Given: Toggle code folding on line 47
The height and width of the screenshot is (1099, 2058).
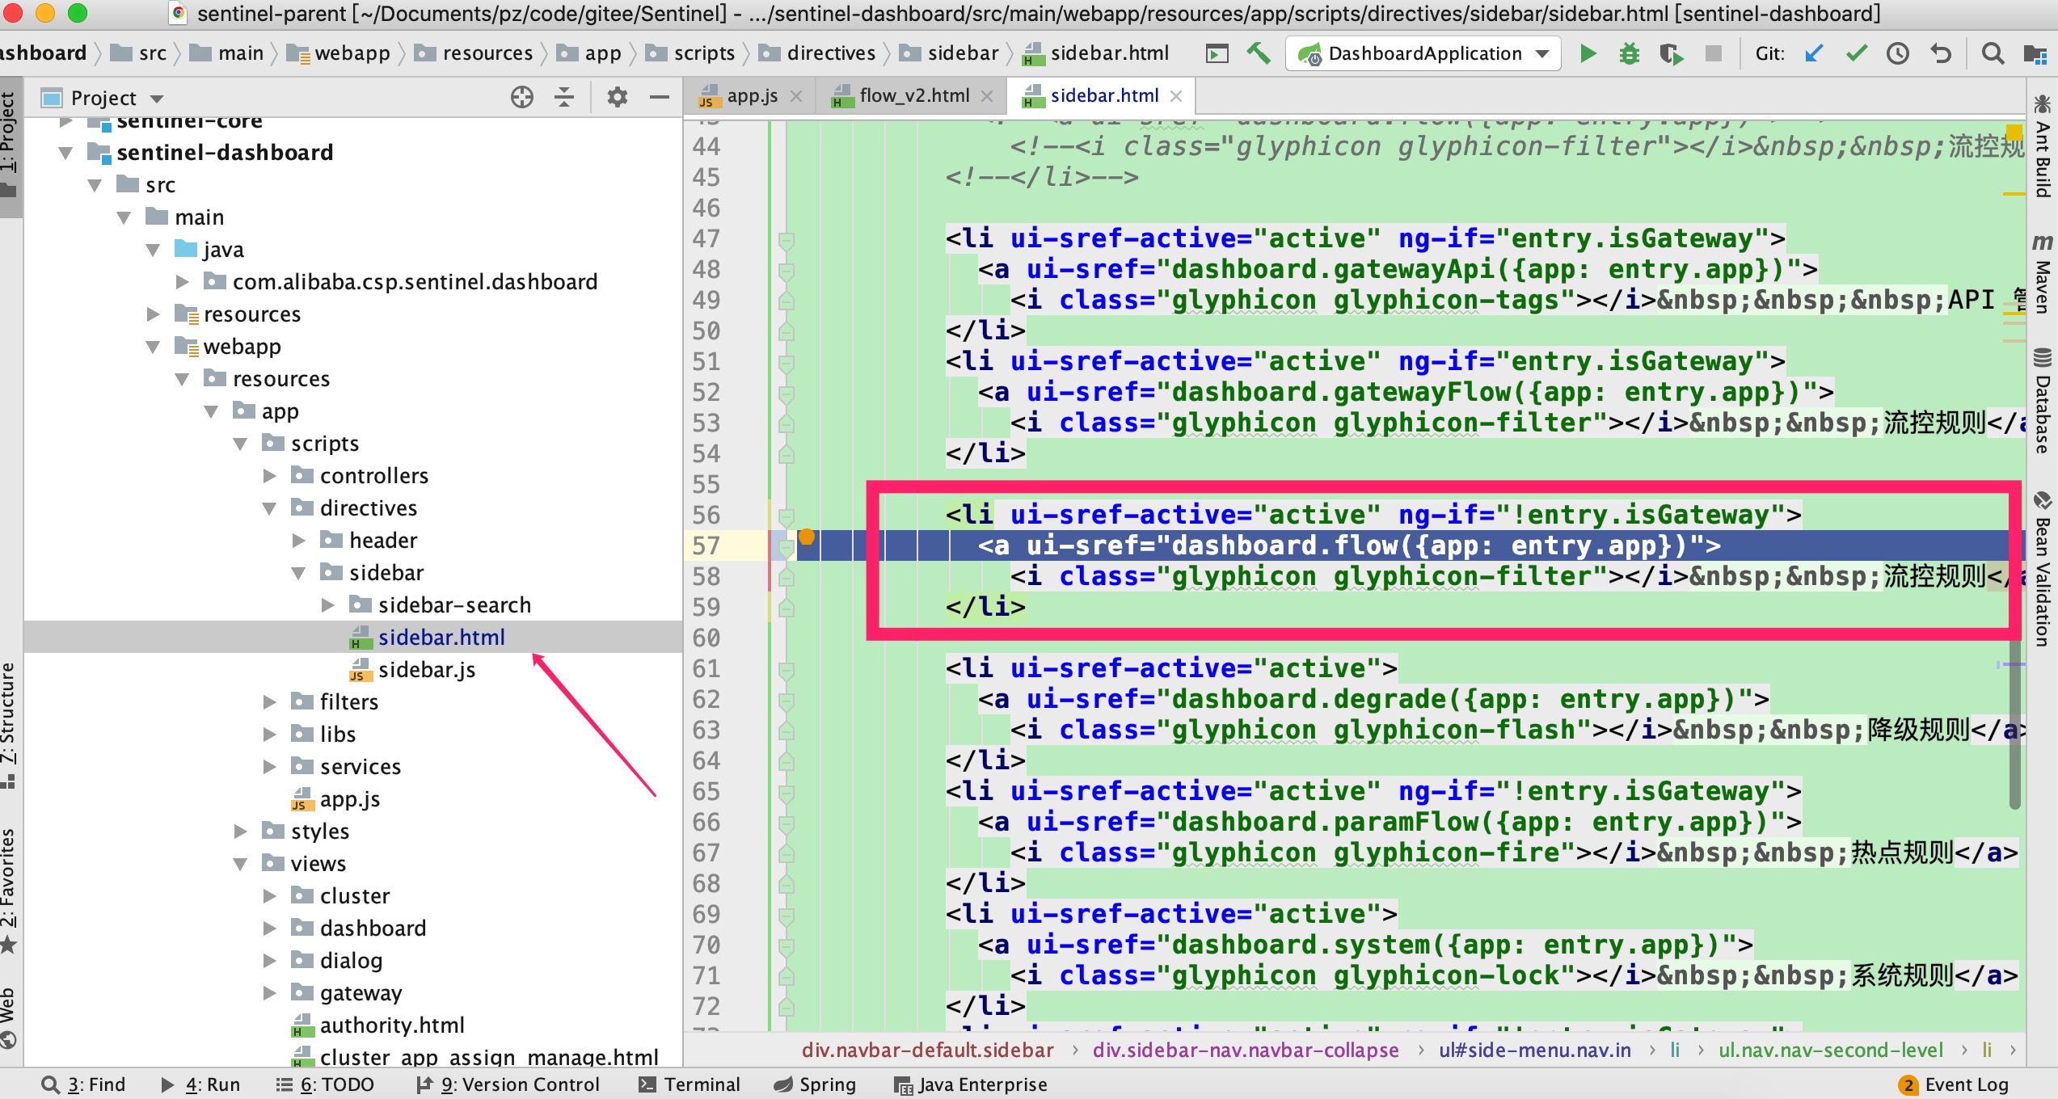Looking at the screenshot, I should click(x=786, y=240).
